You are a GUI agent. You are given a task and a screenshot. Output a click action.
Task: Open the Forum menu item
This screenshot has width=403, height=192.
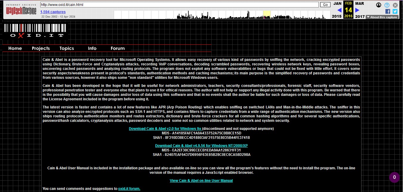[118, 48]
